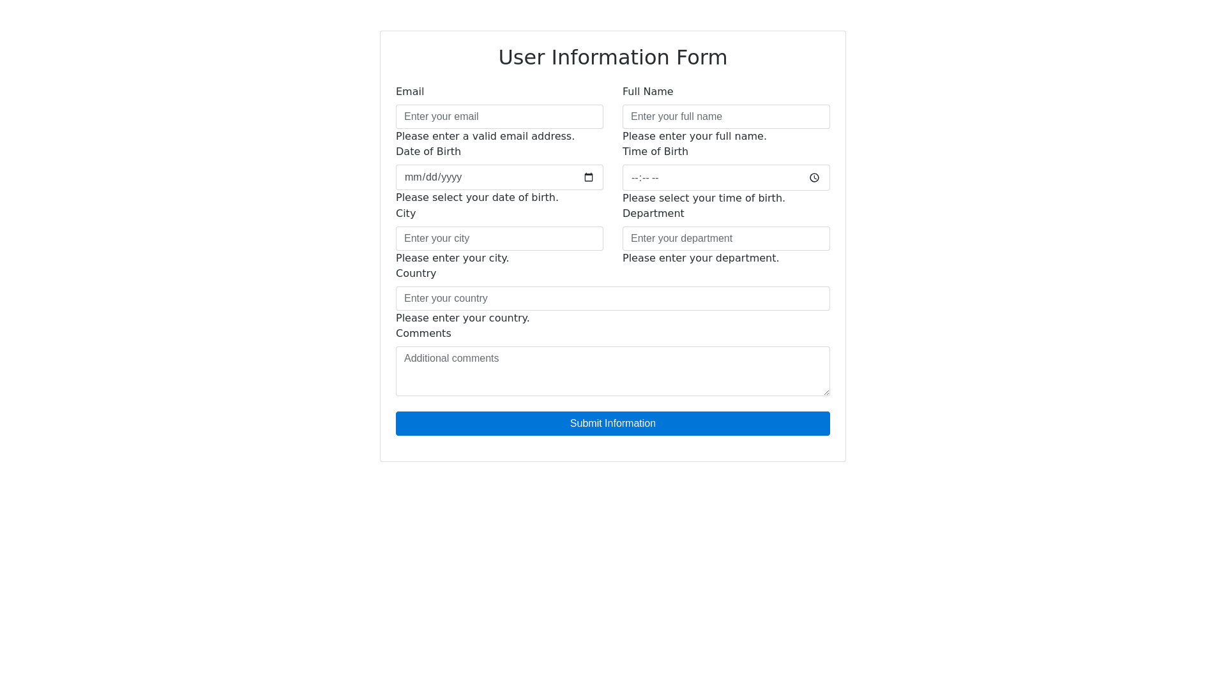Click the Email field label
The height and width of the screenshot is (689, 1226).
(410, 92)
